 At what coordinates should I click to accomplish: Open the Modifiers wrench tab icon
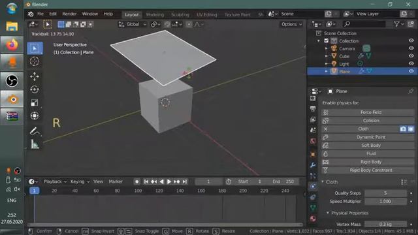pos(313,165)
